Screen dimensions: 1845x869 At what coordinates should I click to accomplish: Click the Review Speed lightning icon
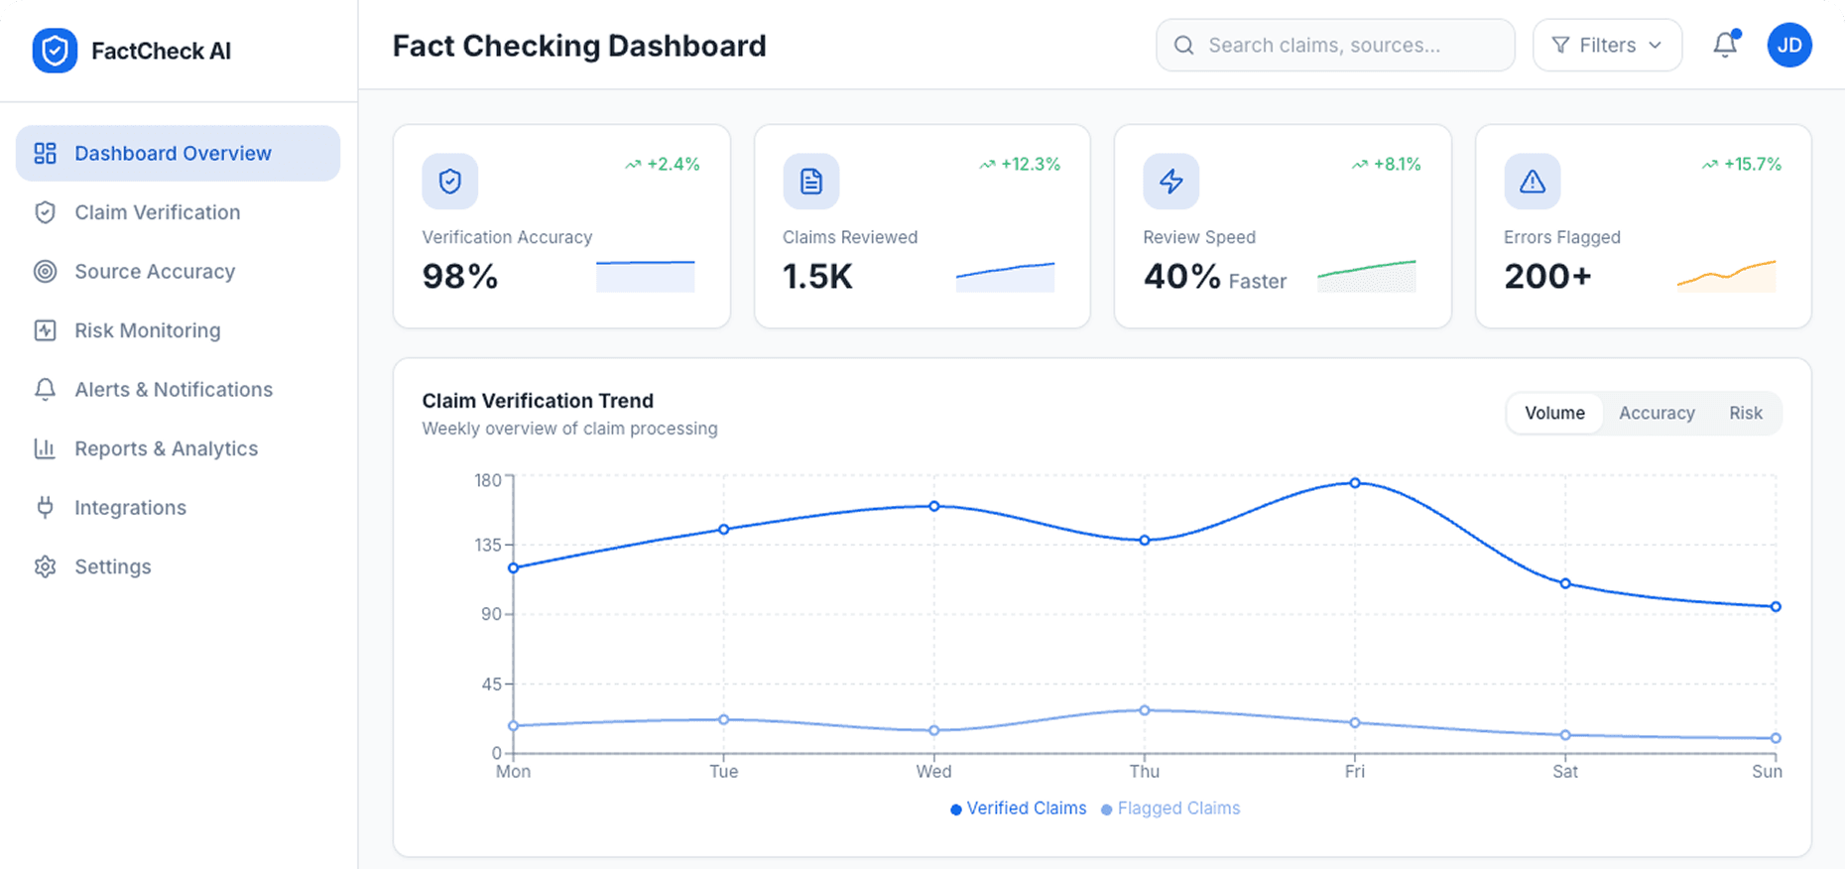[x=1171, y=181]
